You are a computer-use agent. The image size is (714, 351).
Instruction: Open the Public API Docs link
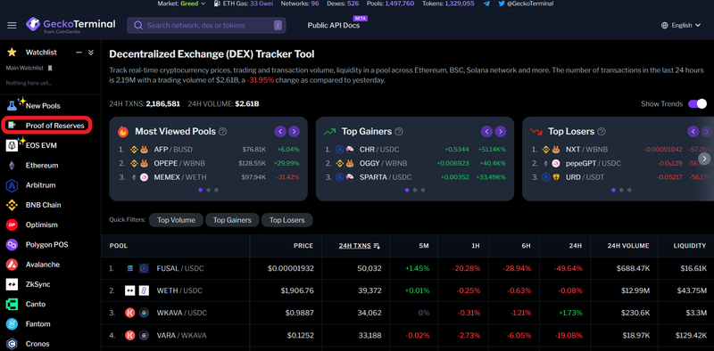click(x=334, y=26)
